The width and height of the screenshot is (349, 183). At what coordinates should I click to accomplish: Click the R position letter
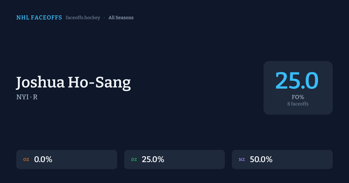pyautogui.click(x=35, y=97)
